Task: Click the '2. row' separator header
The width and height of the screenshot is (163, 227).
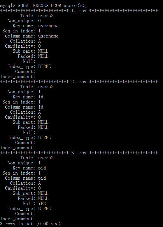Action: pos(79,82)
